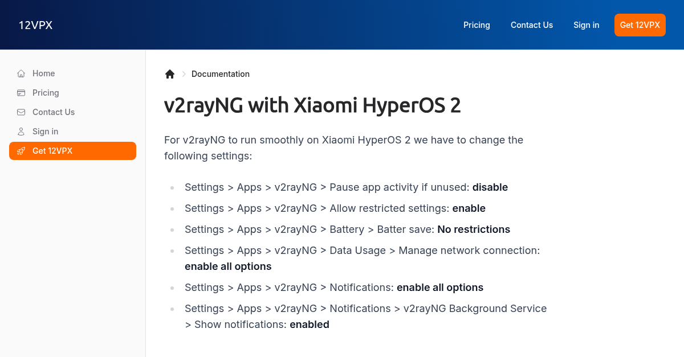Open Contact Us from the top navigation
The height and width of the screenshot is (357, 684).
[x=531, y=25]
